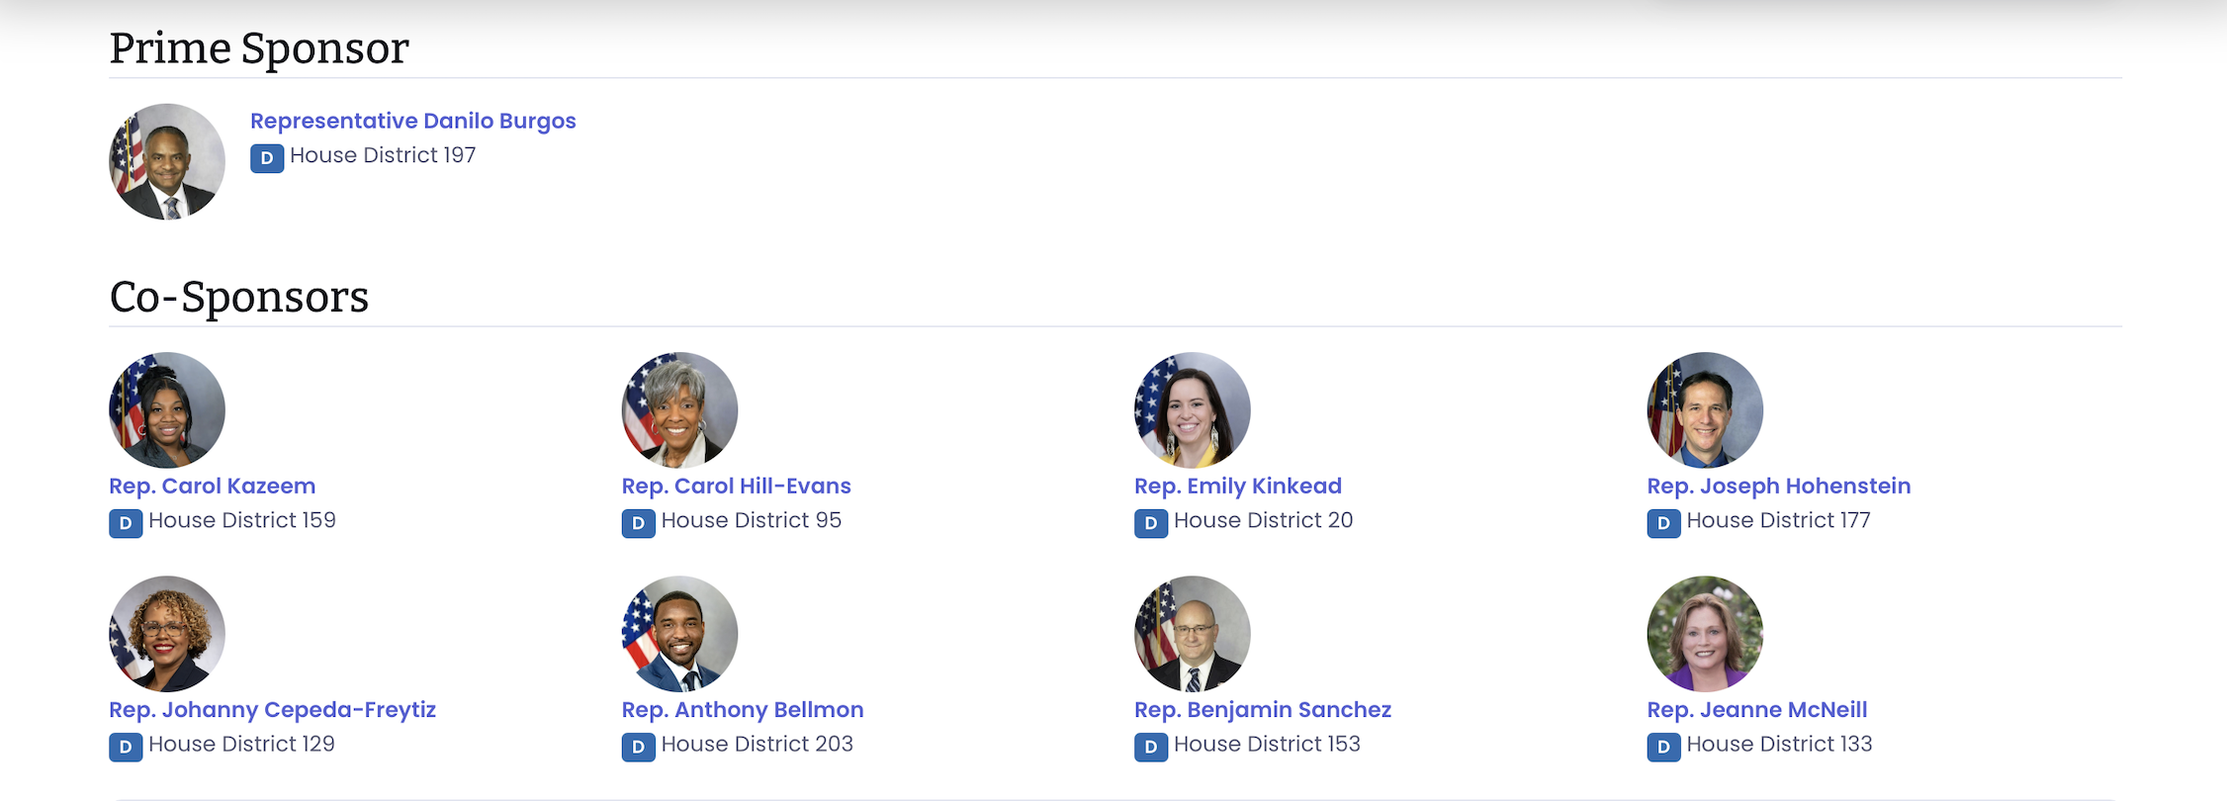Open Rep. Carol Hill-Evans link
The width and height of the screenshot is (2227, 801).
(736, 487)
